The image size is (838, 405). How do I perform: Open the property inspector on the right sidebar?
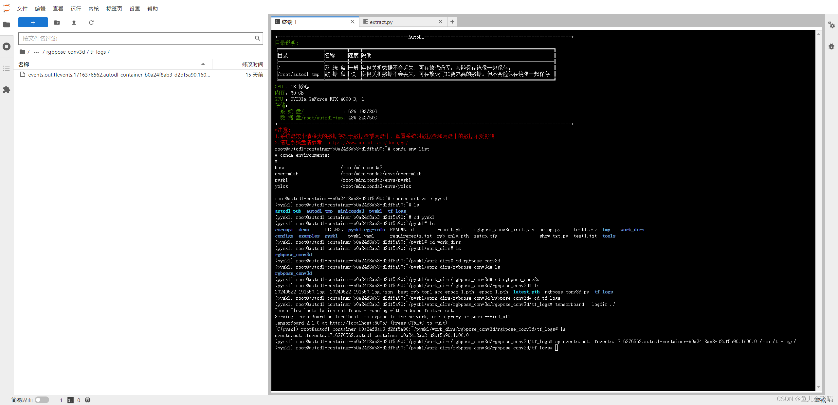pos(832,25)
